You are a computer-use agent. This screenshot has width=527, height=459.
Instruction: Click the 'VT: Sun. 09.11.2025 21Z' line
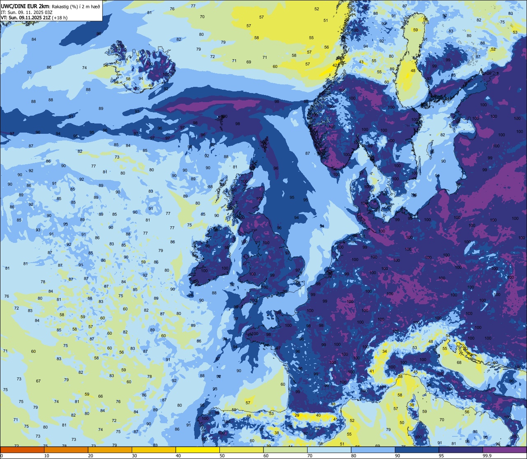[x=26, y=18]
